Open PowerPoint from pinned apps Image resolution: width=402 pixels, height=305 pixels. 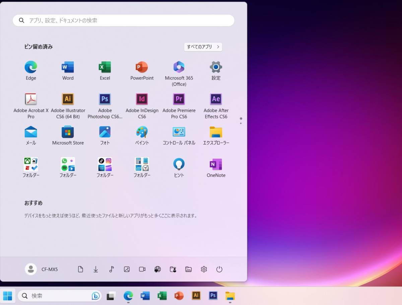[142, 67]
